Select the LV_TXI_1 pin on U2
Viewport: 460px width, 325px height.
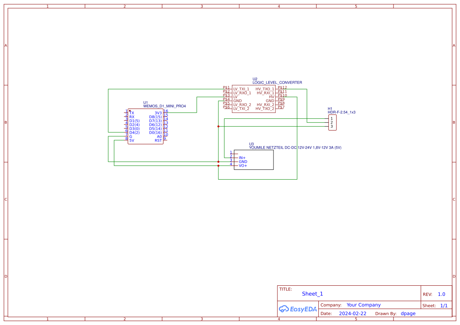pyautogui.click(x=241, y=89)
